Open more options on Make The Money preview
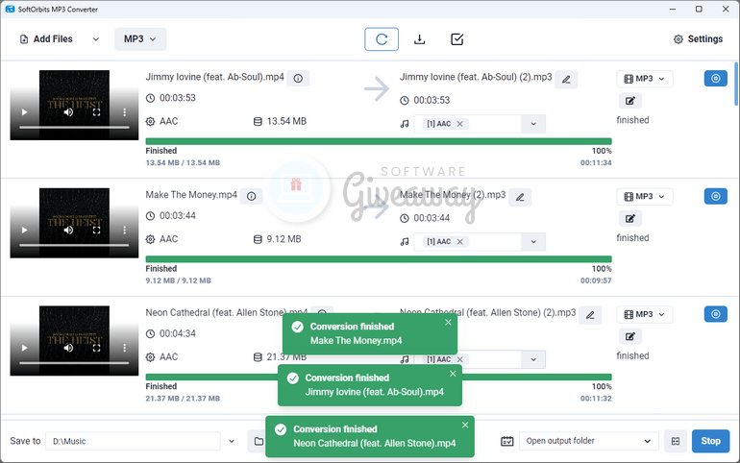This screenshot has height=463, width=740. [125, 231]
